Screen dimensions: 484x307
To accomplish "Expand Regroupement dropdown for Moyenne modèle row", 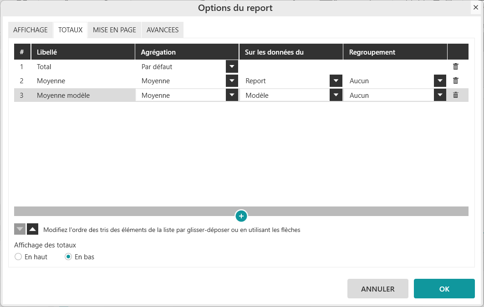I will tap(440, 96).
